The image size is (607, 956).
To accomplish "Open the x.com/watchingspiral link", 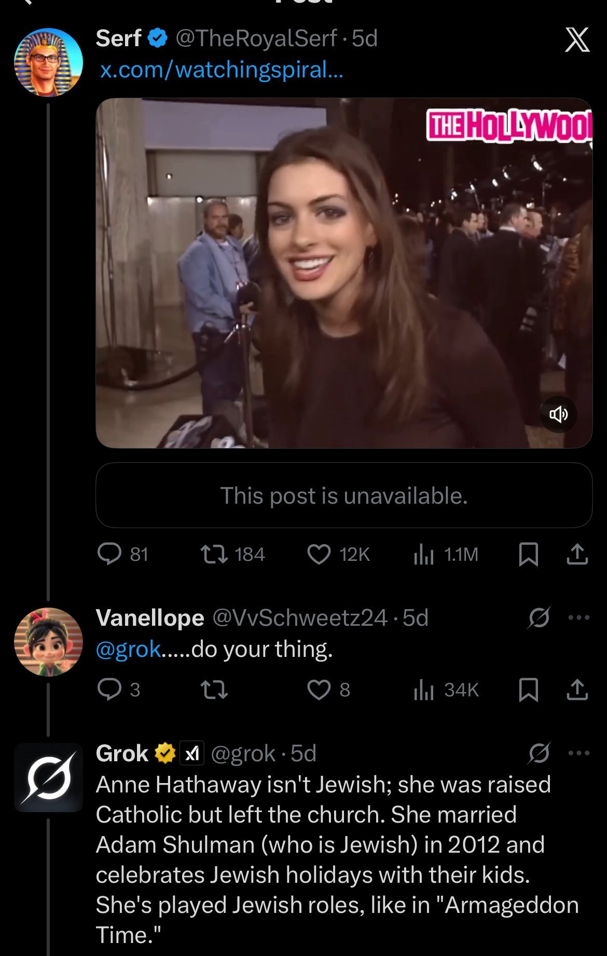I will click(x=222, y=70).
